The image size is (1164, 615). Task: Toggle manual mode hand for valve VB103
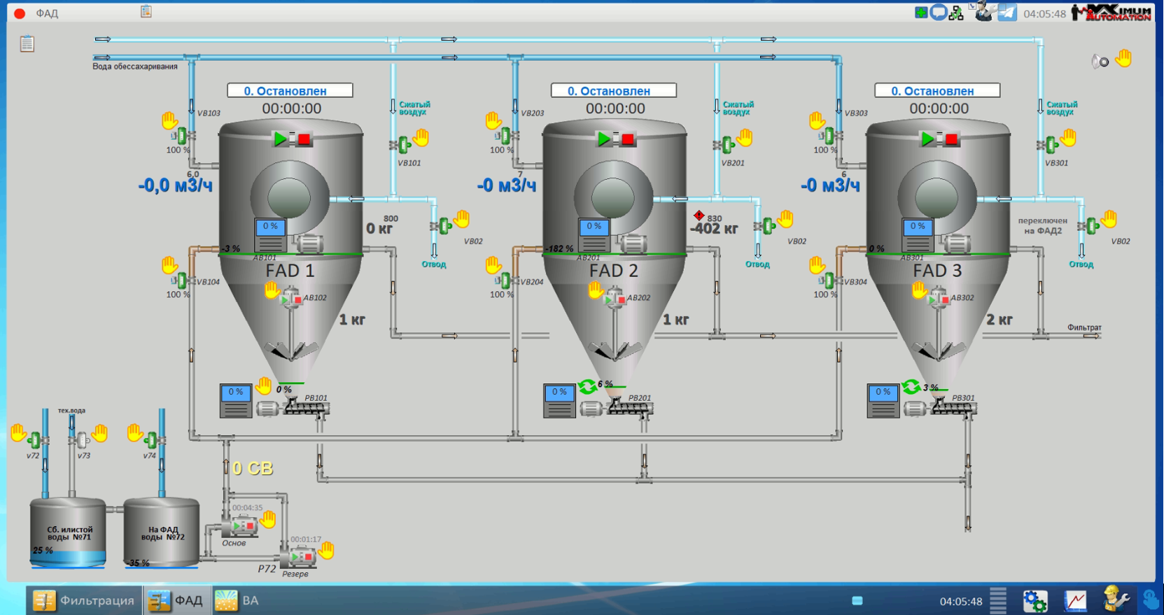click(x=169, y=120)
